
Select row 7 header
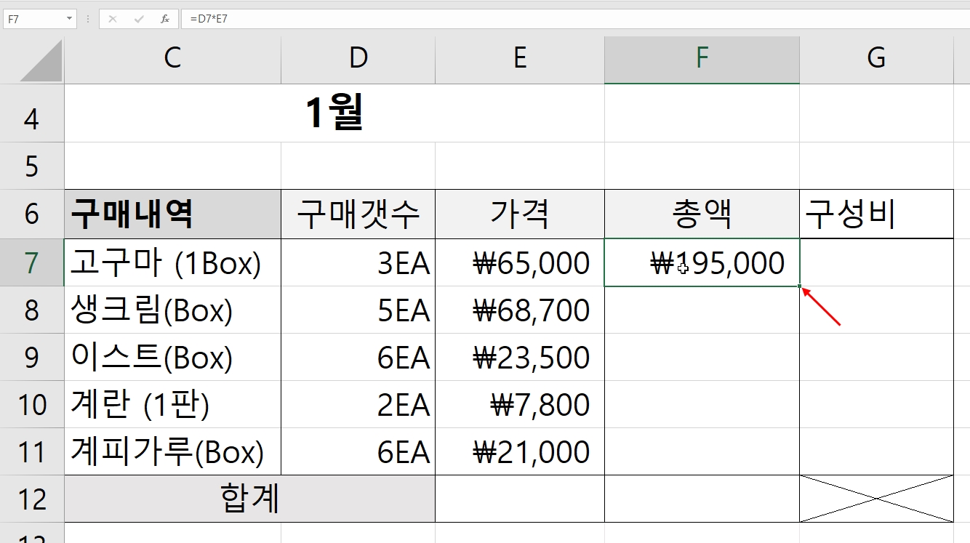click(32, 262)
